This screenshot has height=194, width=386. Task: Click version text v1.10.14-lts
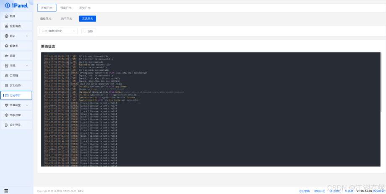tap(364, 191)
